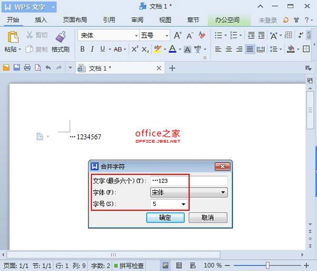Image resolution: width=317 pixels, height=271 pixels.
Task: Click the phonetic guide wén icon
Action: (x=198, y=49)
